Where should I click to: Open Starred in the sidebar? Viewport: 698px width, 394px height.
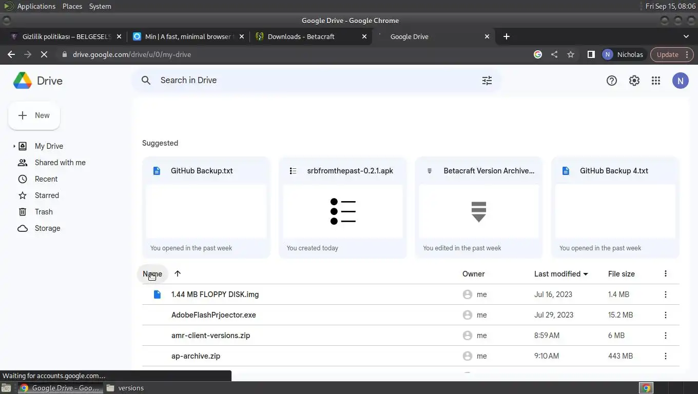(47, 195)
